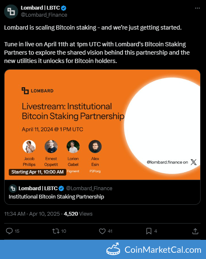
Task: Open the three-dot more options menu
Action: (x=197, y=8)
